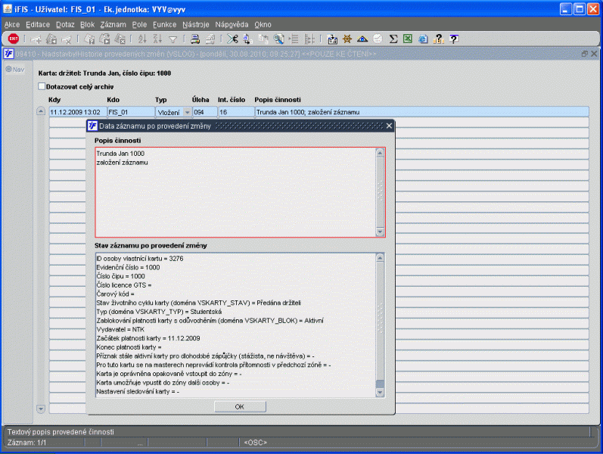Click inside the red Popis činnosti text area
Viewport: 603px width, 454px height.
click(x=235, y=192)
